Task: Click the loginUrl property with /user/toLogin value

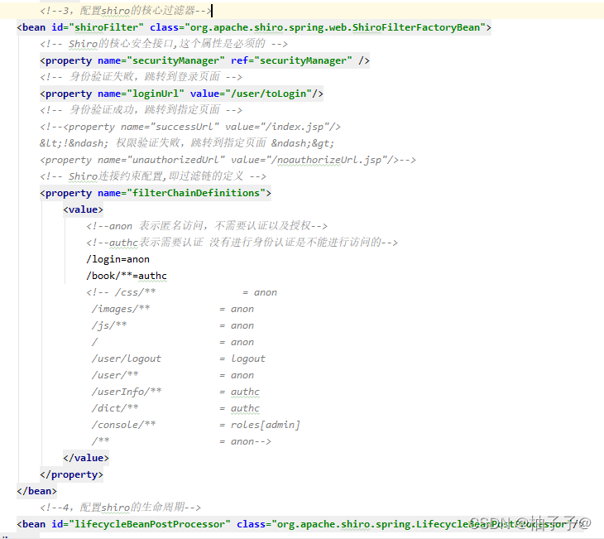Action: [x=181, y=94]
